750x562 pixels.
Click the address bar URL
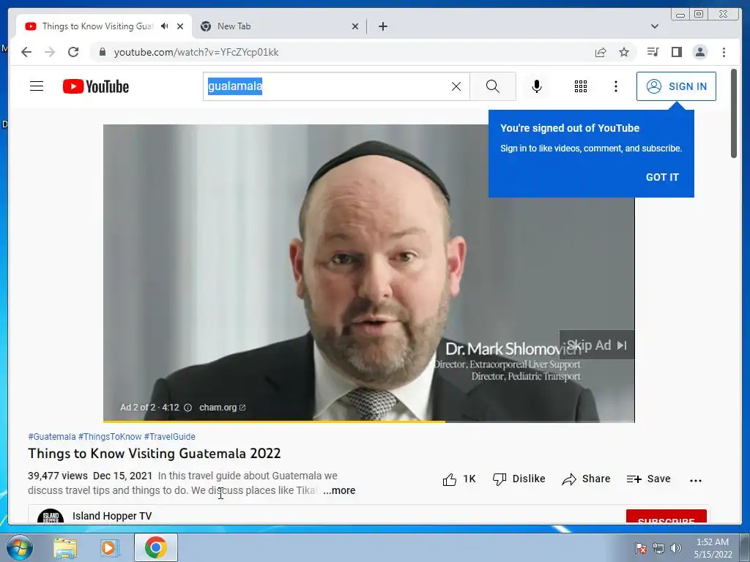[x=196, y=52]
